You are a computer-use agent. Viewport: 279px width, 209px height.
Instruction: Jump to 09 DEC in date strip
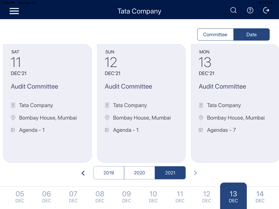[x=126, y=196]
